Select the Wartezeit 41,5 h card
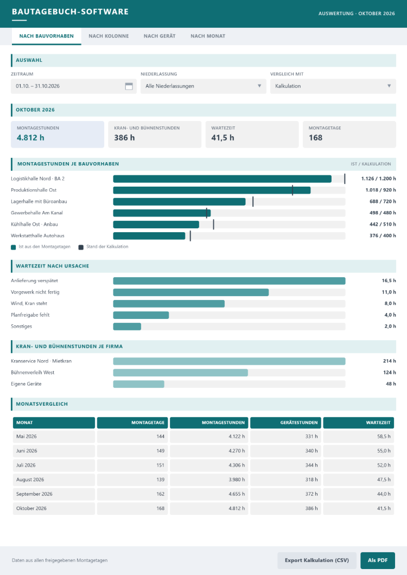Image resolution: width=407 pixels, height=575 pixels. [x=252, y=134]
